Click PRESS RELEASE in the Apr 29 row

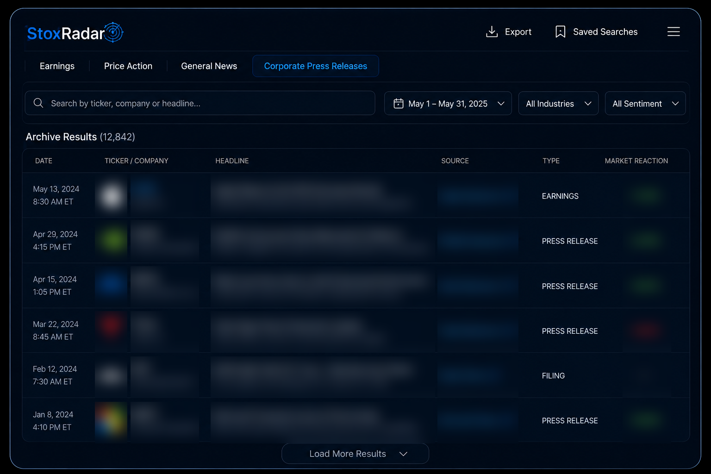pos(570,241)
